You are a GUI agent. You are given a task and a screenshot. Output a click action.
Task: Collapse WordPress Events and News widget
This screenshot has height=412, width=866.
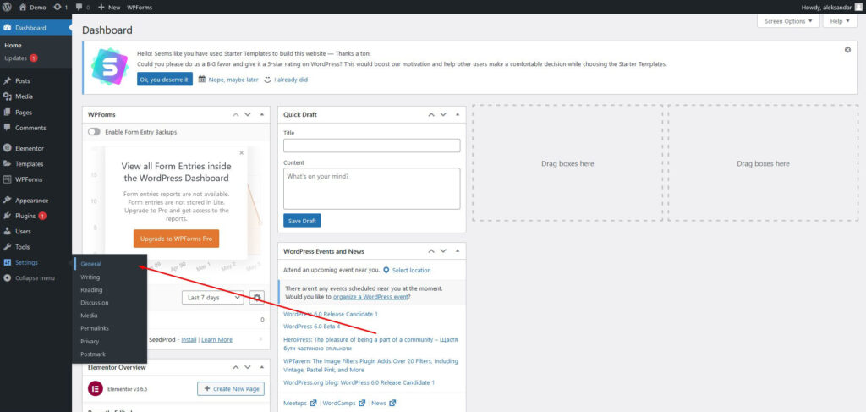point(458,251)
